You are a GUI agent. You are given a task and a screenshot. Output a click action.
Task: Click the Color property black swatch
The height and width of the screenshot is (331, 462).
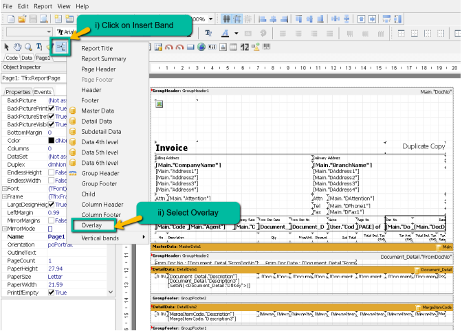[51, 140]
